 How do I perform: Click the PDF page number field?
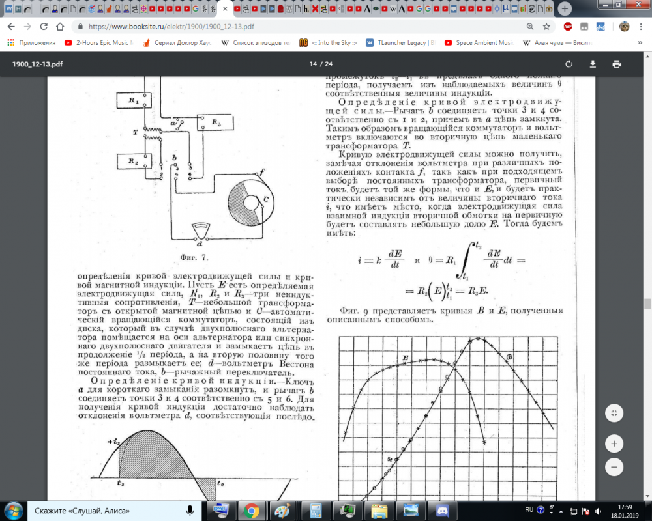(x=313, y=64)
